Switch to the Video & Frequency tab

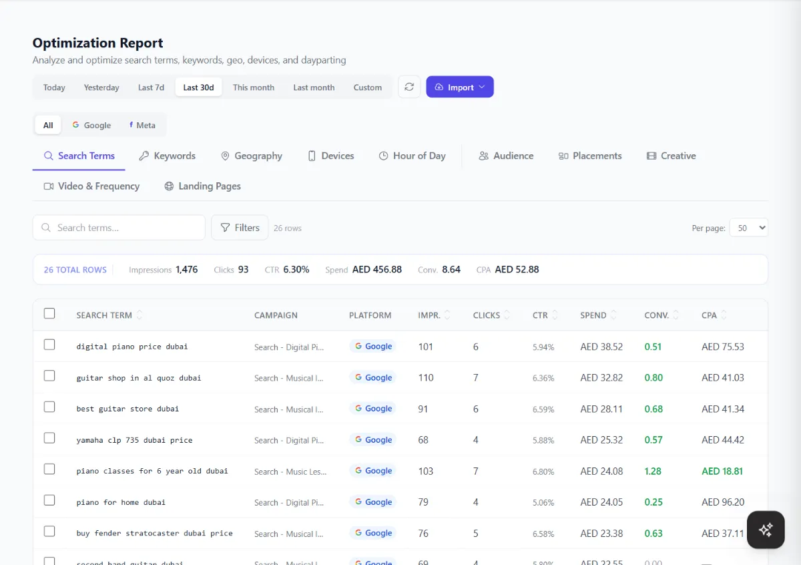click(91, 186)
